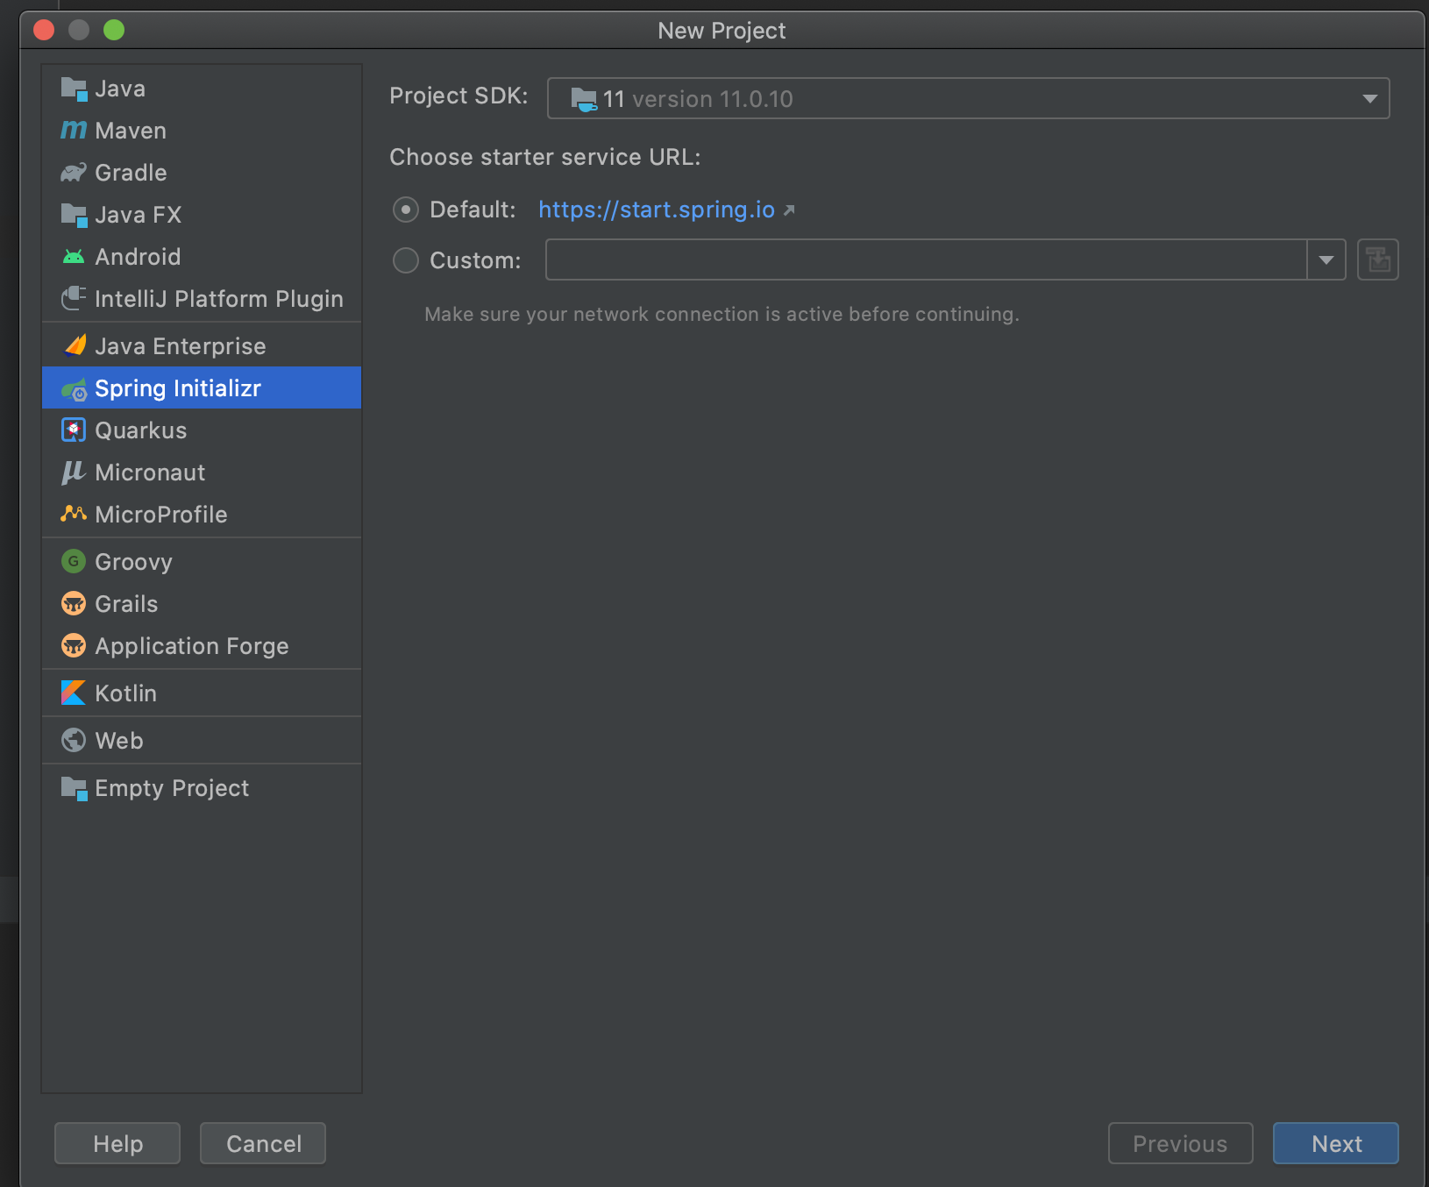Select the IntelliJ Platform Plugin icon
Viewport: 1429px width, 1187px height.
pyautogui.click(x=74, y=299)
